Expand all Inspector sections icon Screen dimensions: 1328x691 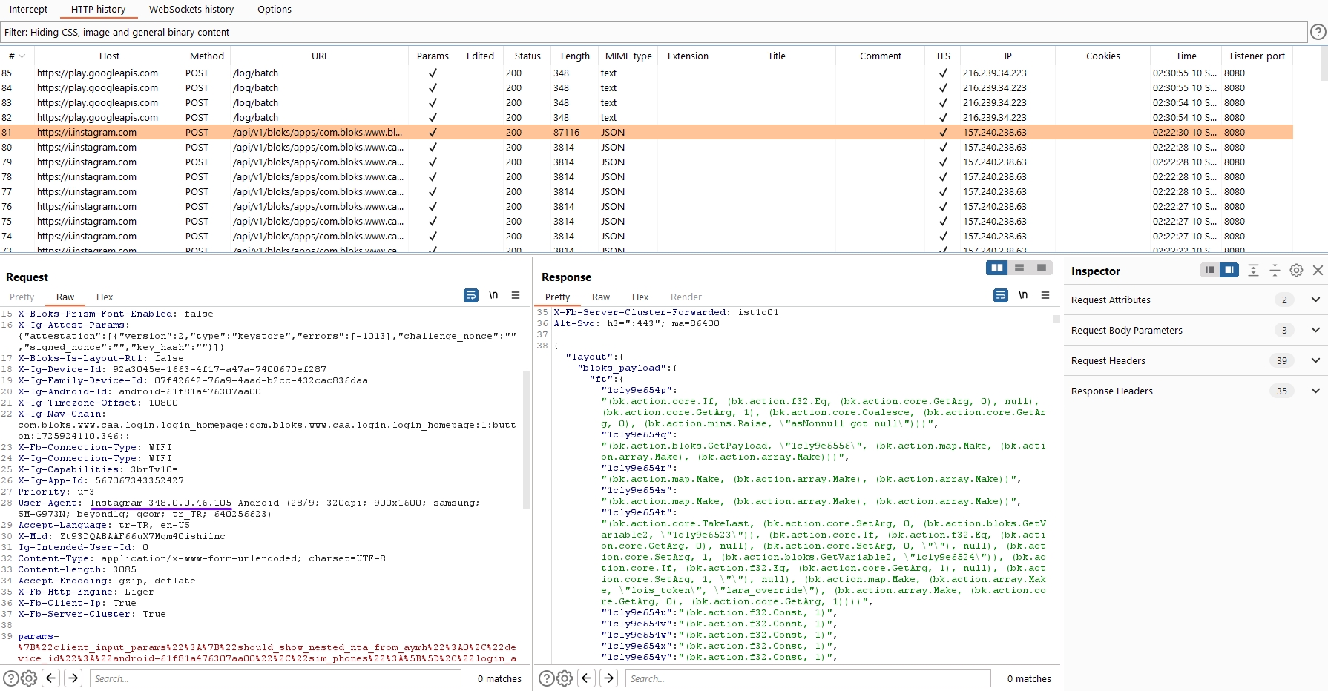(1253, 271)
